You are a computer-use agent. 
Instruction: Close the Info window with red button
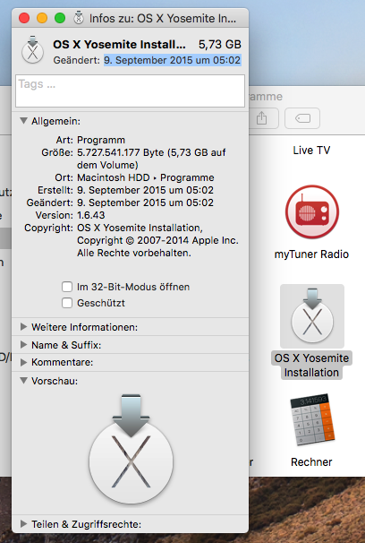coord(24,18)
